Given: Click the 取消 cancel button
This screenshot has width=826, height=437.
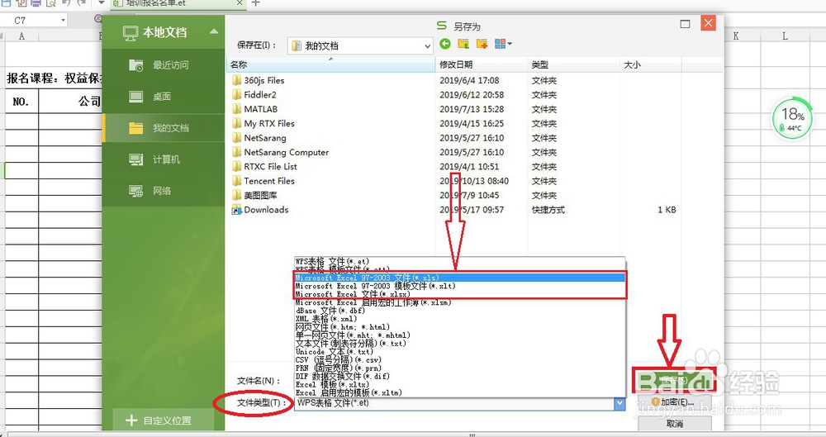Looking at the screenshot, I should (675, 423).
